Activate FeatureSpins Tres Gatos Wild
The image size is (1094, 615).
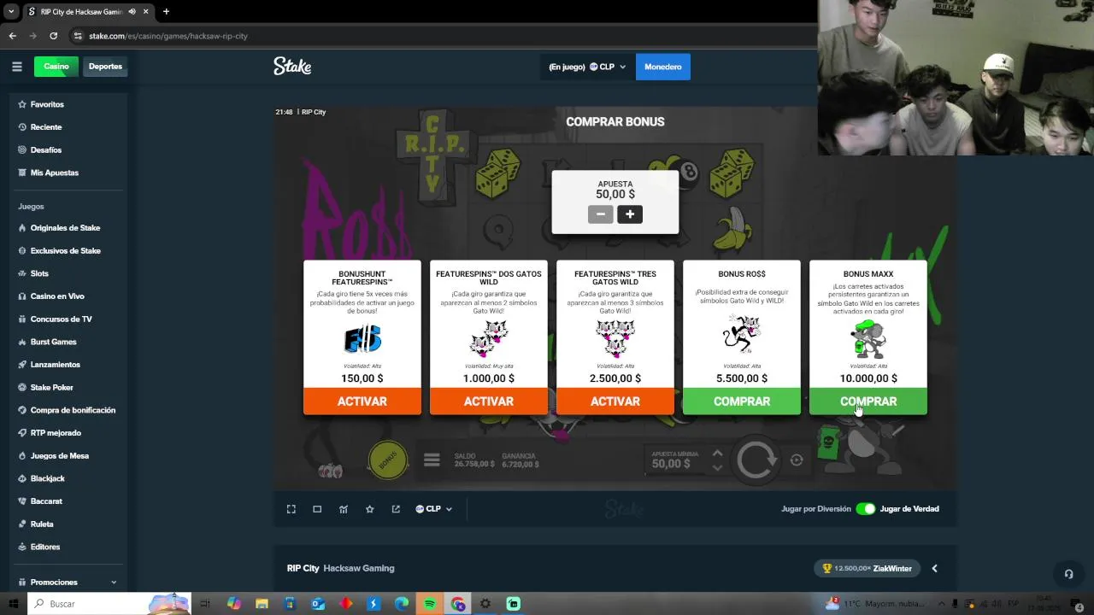point(615,401)
